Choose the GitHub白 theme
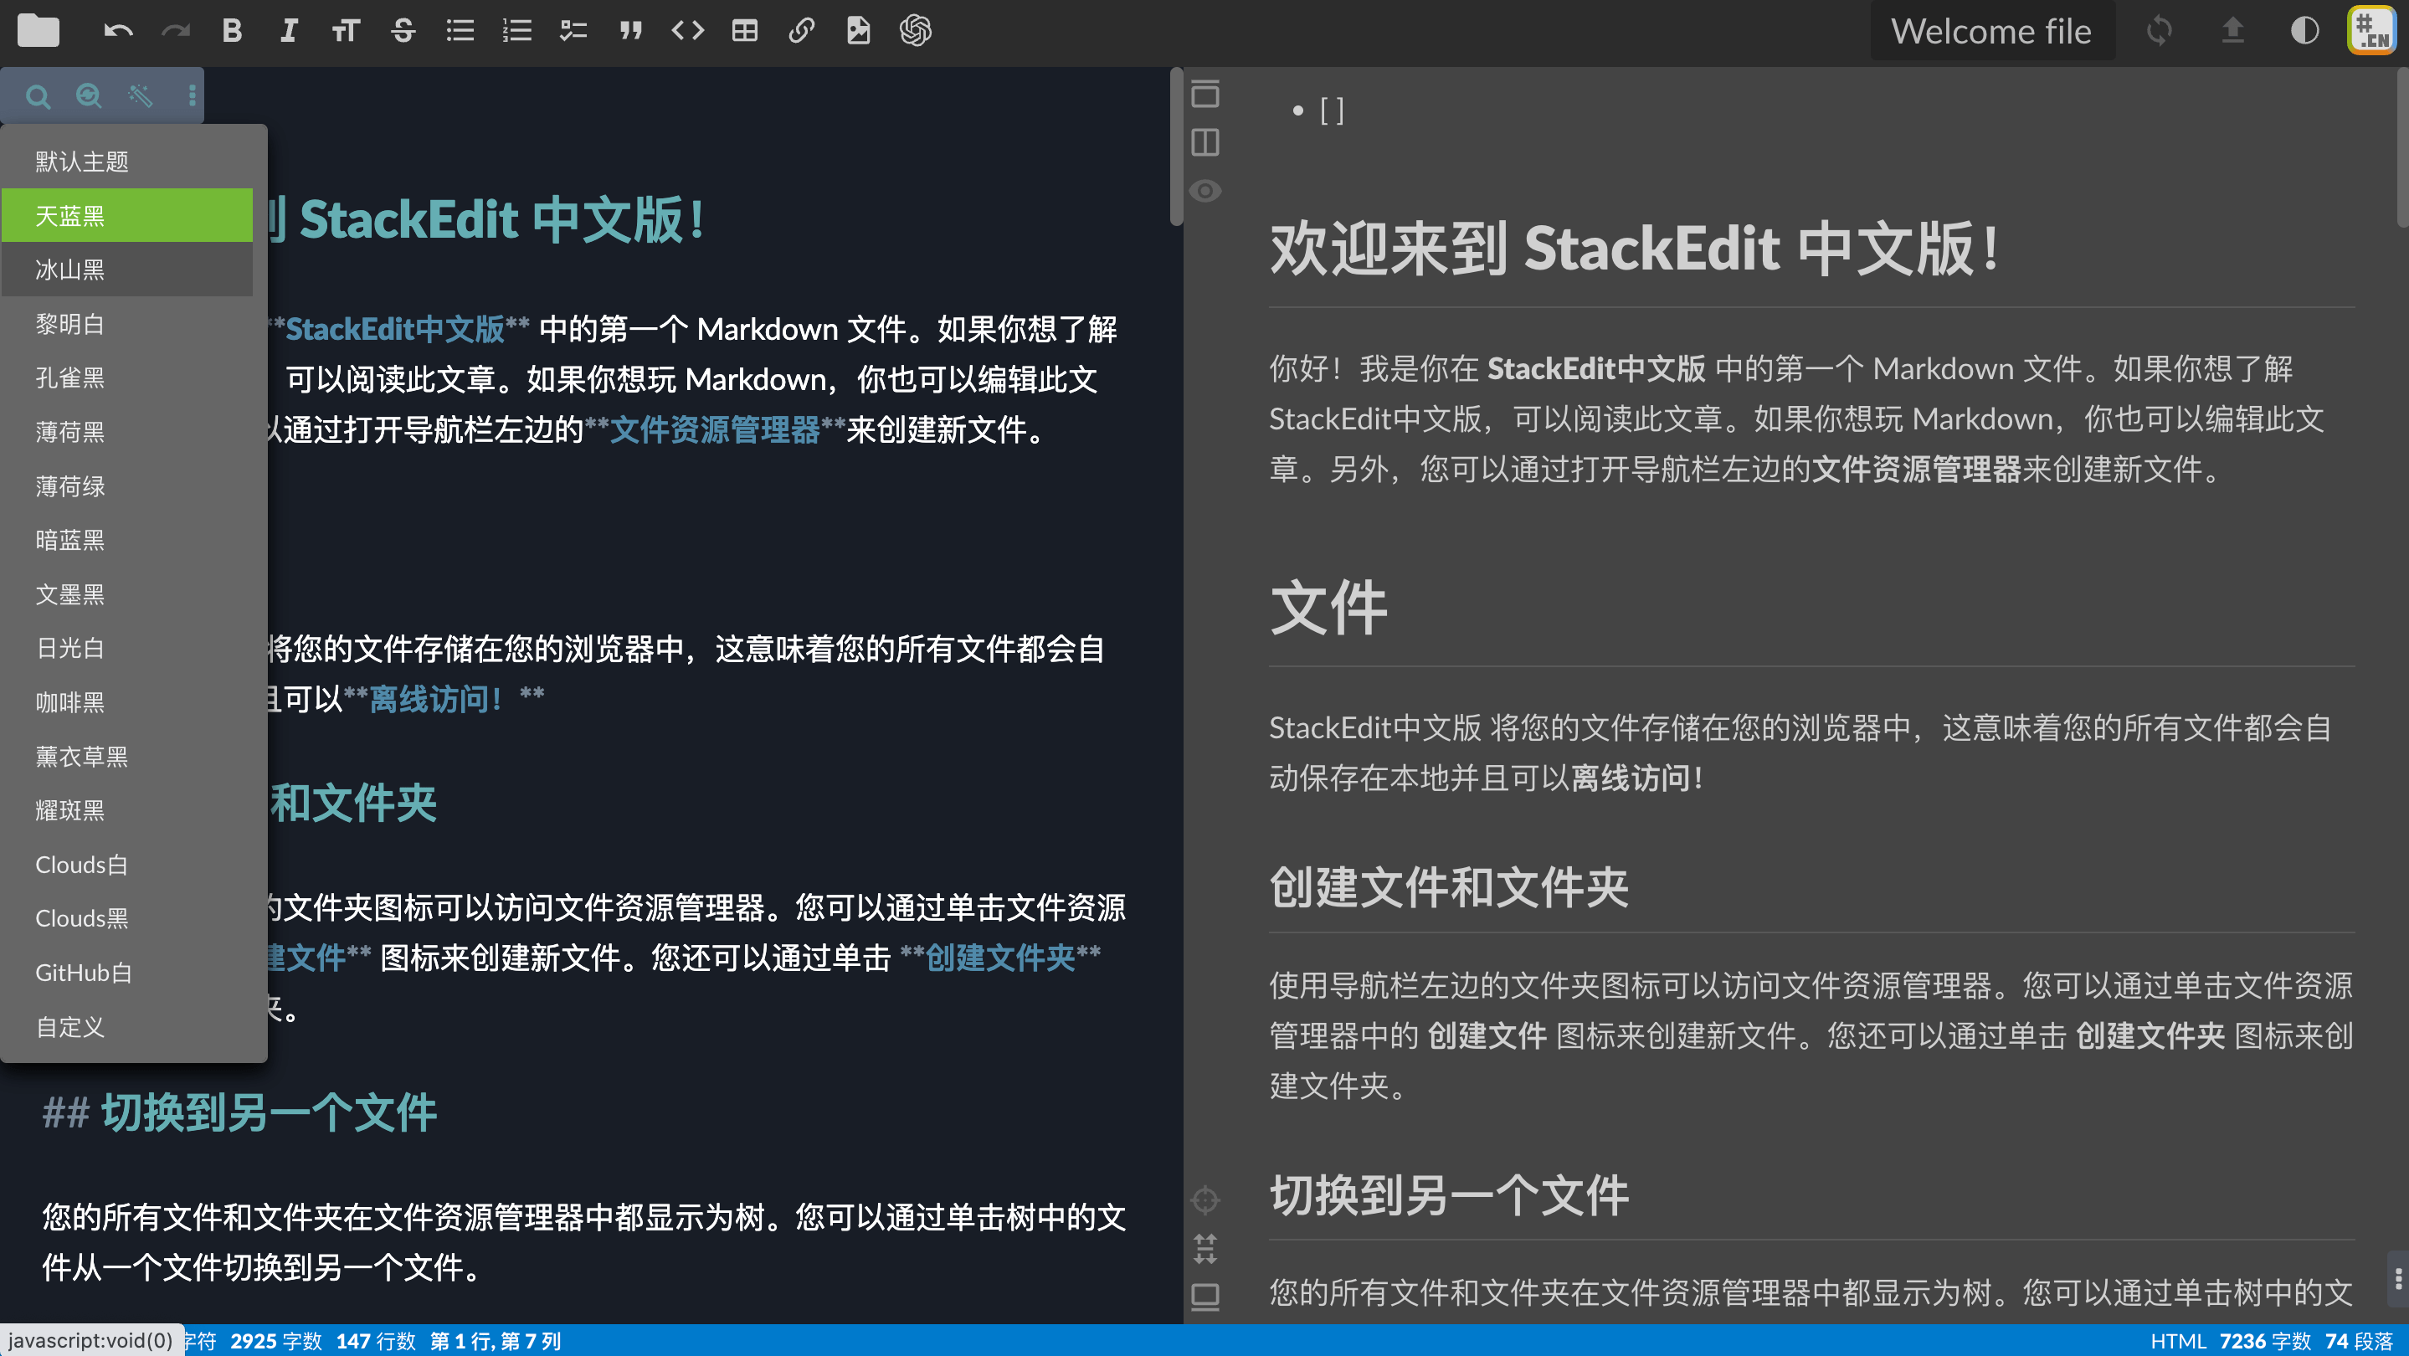The image size is (2409, 1356). coord(127,973)
